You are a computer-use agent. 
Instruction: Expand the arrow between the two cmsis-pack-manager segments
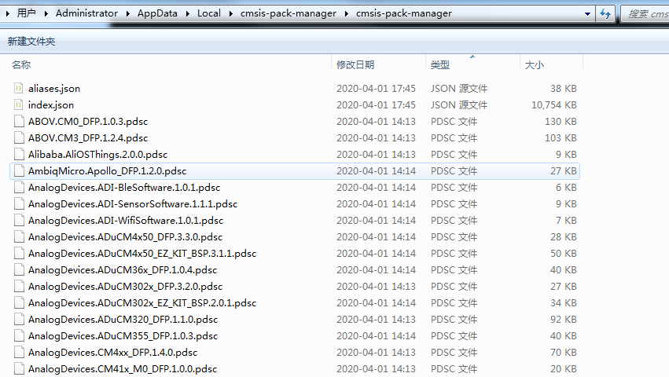click(347, 13)
